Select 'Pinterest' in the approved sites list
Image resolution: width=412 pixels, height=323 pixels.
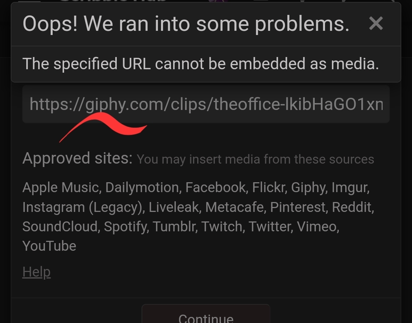(298, 207)
